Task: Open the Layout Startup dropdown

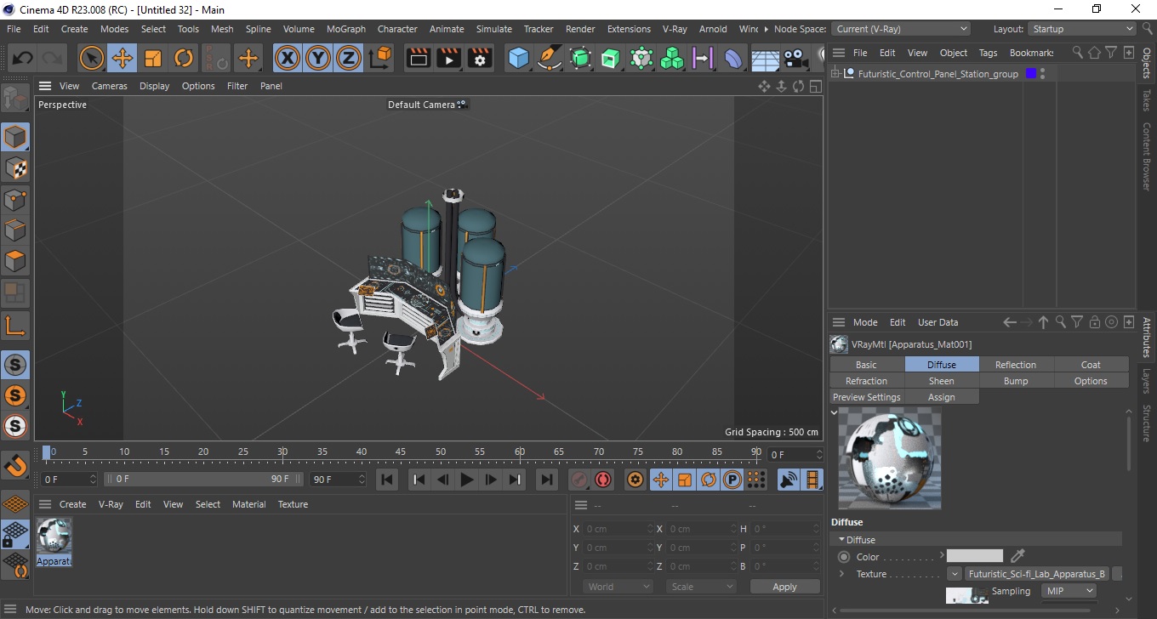Action: (x=1082, y=29)
